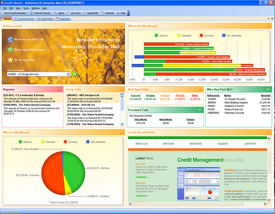Open the portal 'services' navigation link

coord(168,143)
